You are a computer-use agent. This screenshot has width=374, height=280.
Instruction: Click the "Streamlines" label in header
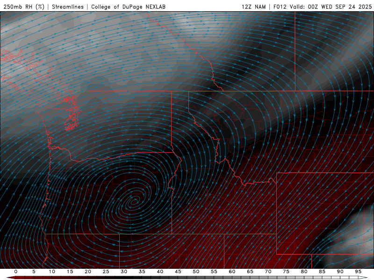(68, 7)
